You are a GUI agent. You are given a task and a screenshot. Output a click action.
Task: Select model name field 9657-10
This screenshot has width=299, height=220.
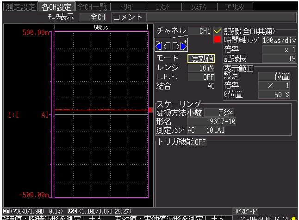pos(212,121)
